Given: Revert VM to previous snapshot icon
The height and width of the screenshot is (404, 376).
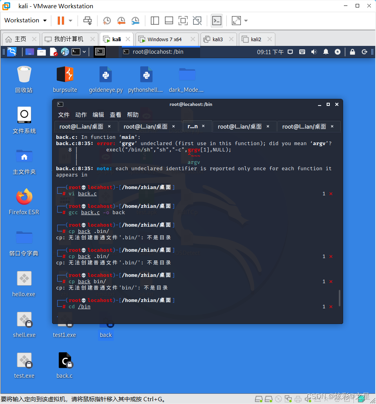Looking at the screenshot, I should [x=121, y=21].
